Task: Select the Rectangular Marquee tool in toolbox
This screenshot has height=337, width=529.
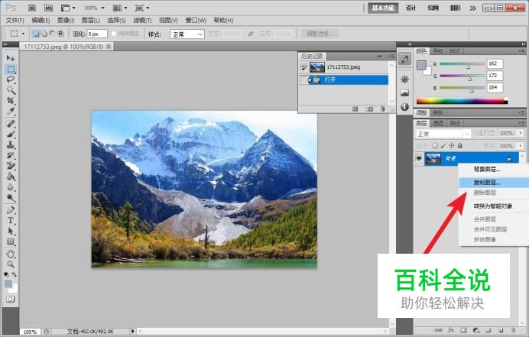Action: [x=11, y=69]
